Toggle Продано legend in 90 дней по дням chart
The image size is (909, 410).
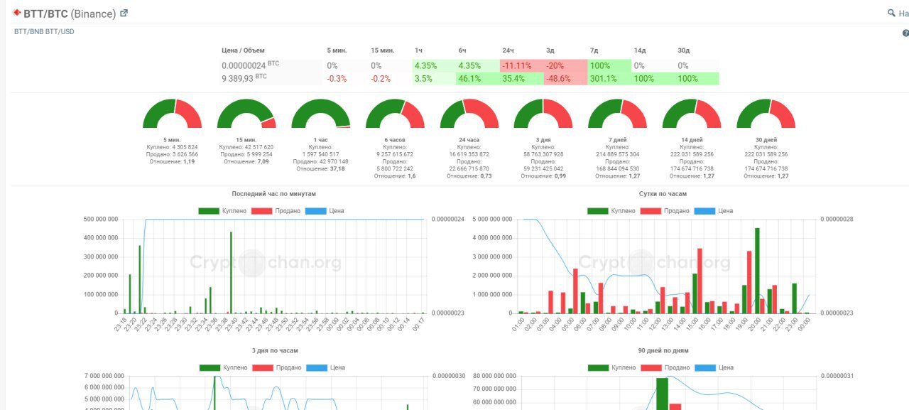click(665, 367)
